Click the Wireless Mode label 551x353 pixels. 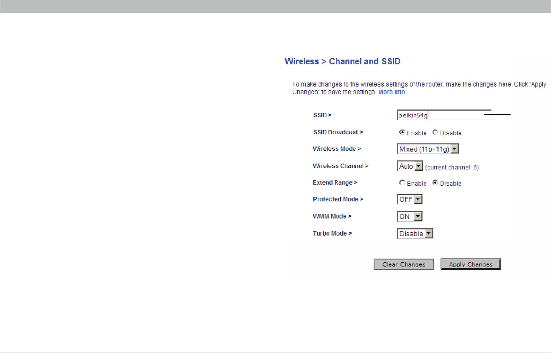point(337,149)
